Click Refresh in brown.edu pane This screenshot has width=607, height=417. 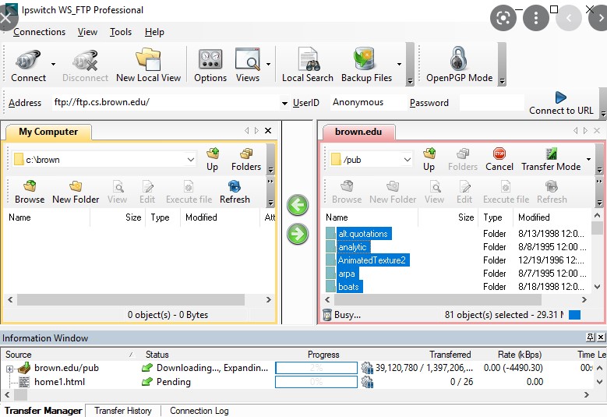(x=552, y=192)
